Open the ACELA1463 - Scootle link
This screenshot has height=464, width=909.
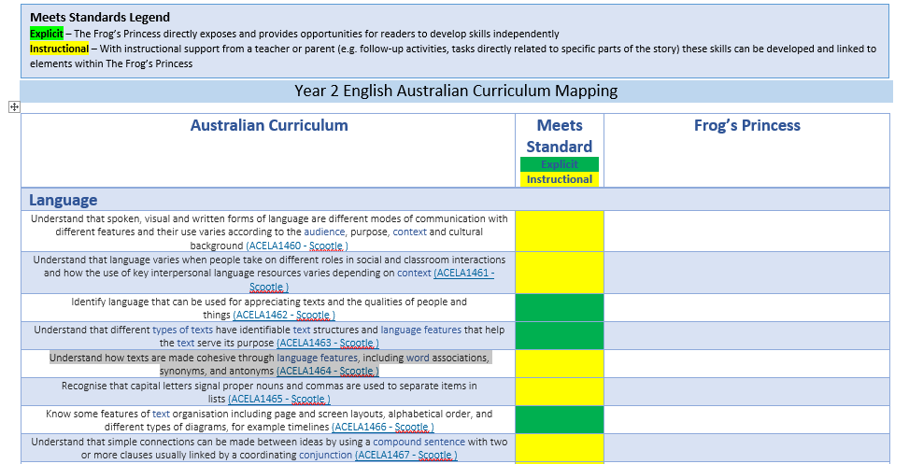[x=328, y=343]
